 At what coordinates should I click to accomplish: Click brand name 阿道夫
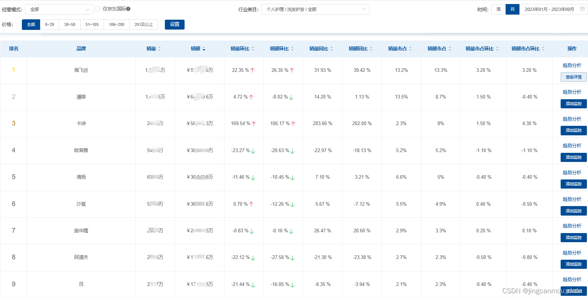click(x=81, y=257)
